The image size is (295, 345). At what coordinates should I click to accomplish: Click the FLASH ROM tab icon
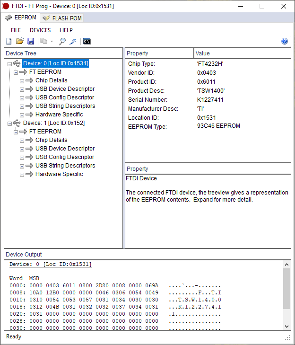[46, 18]
